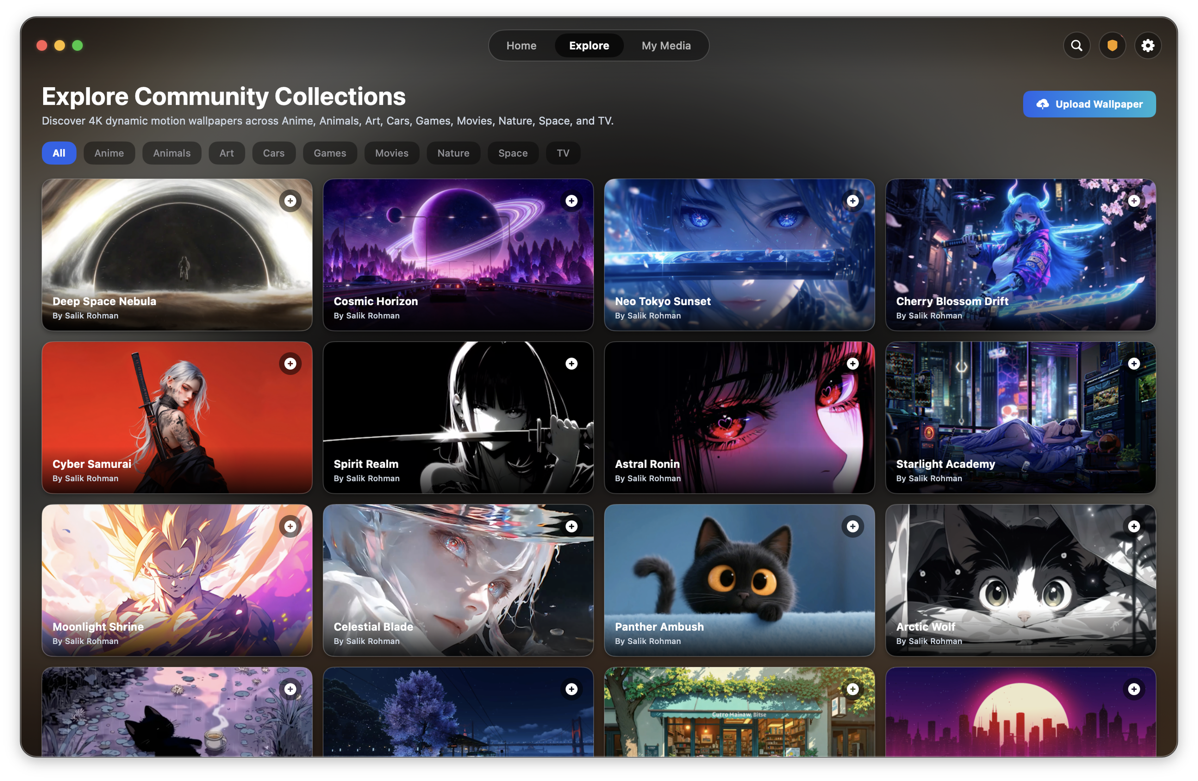This screenshot has height=781, width=1198.
Task: Click plus icon on the lily pond cat wallpaper
Action: pos(290,689)
